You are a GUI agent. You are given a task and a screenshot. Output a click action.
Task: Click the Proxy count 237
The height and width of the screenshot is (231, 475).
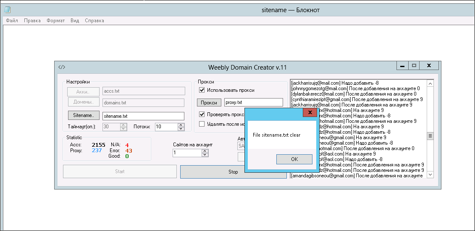click(x=97, y=150)
